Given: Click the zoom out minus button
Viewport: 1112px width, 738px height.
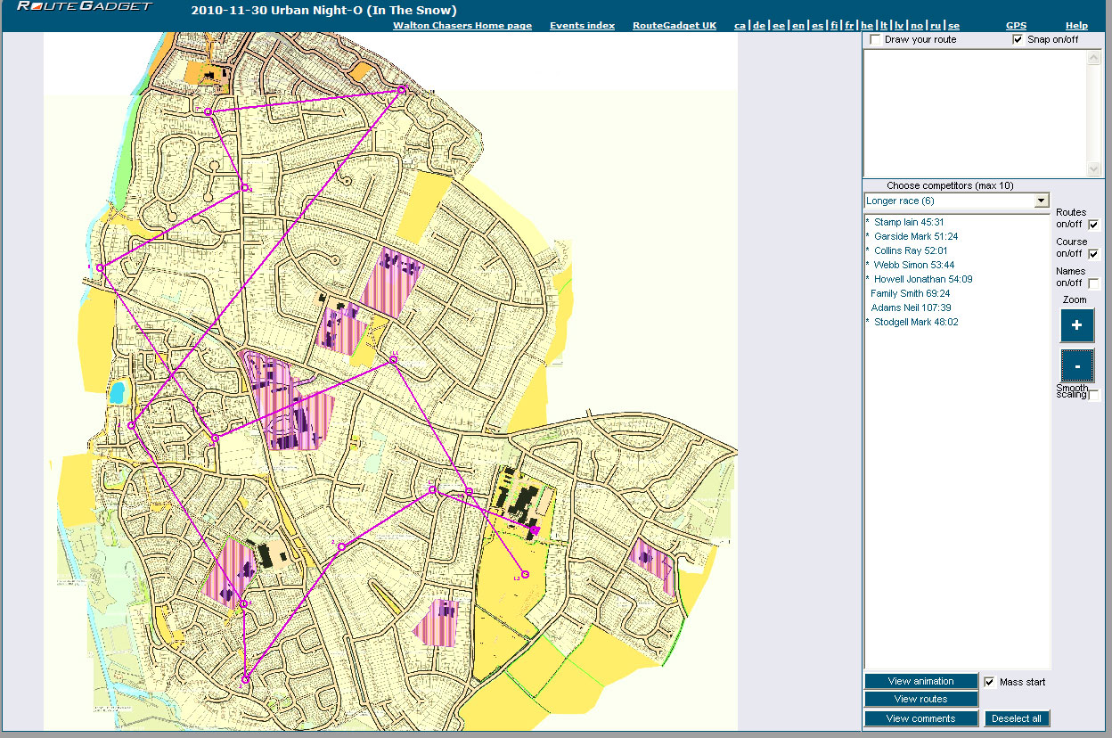Looking at the screenshot, I should (x=1076, y=365).
